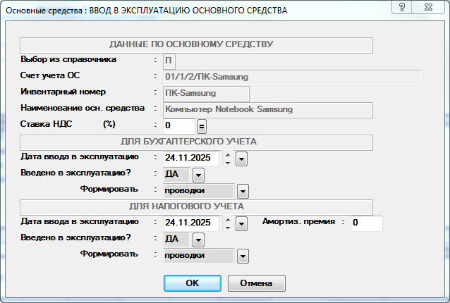The height and width of the screenshot is (303, 450).
Task: Decrease the tax commissioning date with down arrow
Action: point(227,227)
